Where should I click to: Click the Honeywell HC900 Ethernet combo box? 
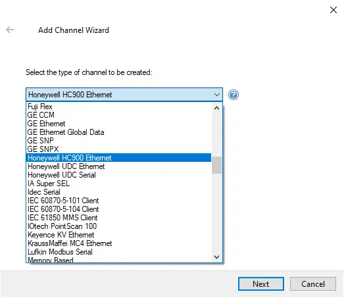[124, 95]
